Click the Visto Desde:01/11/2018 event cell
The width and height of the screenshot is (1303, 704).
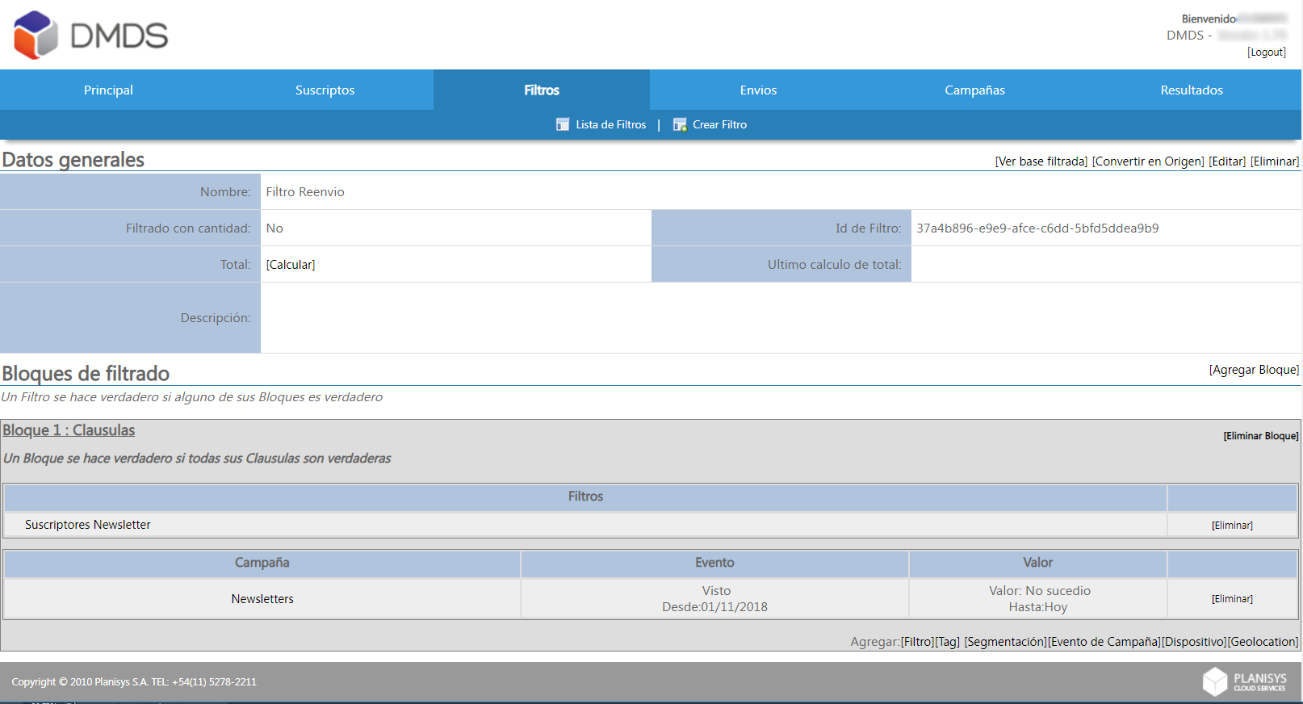715,599
